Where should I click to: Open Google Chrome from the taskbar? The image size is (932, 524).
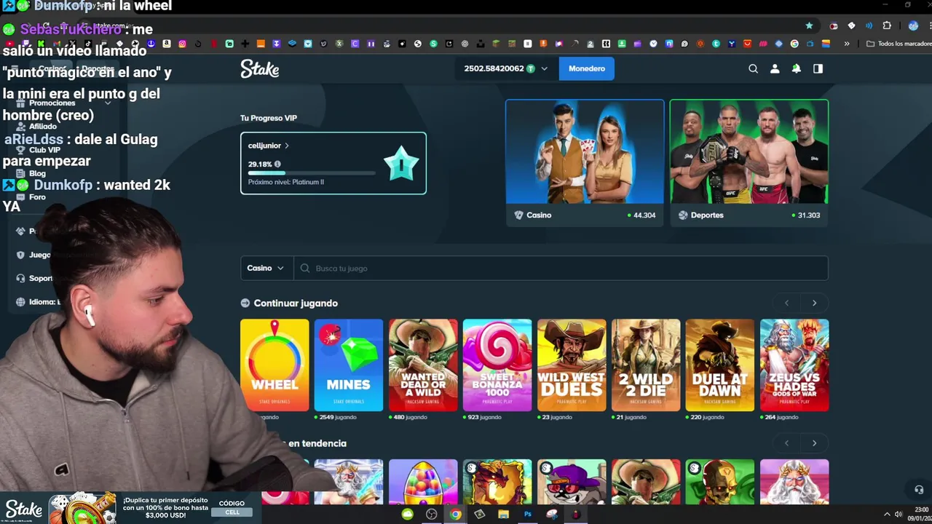click(x=455, y=515)
